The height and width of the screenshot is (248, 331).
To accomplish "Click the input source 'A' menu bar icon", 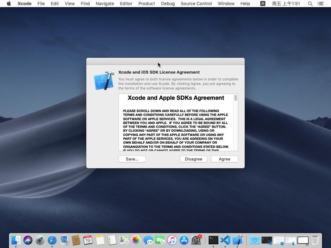I will pos(262,4).
